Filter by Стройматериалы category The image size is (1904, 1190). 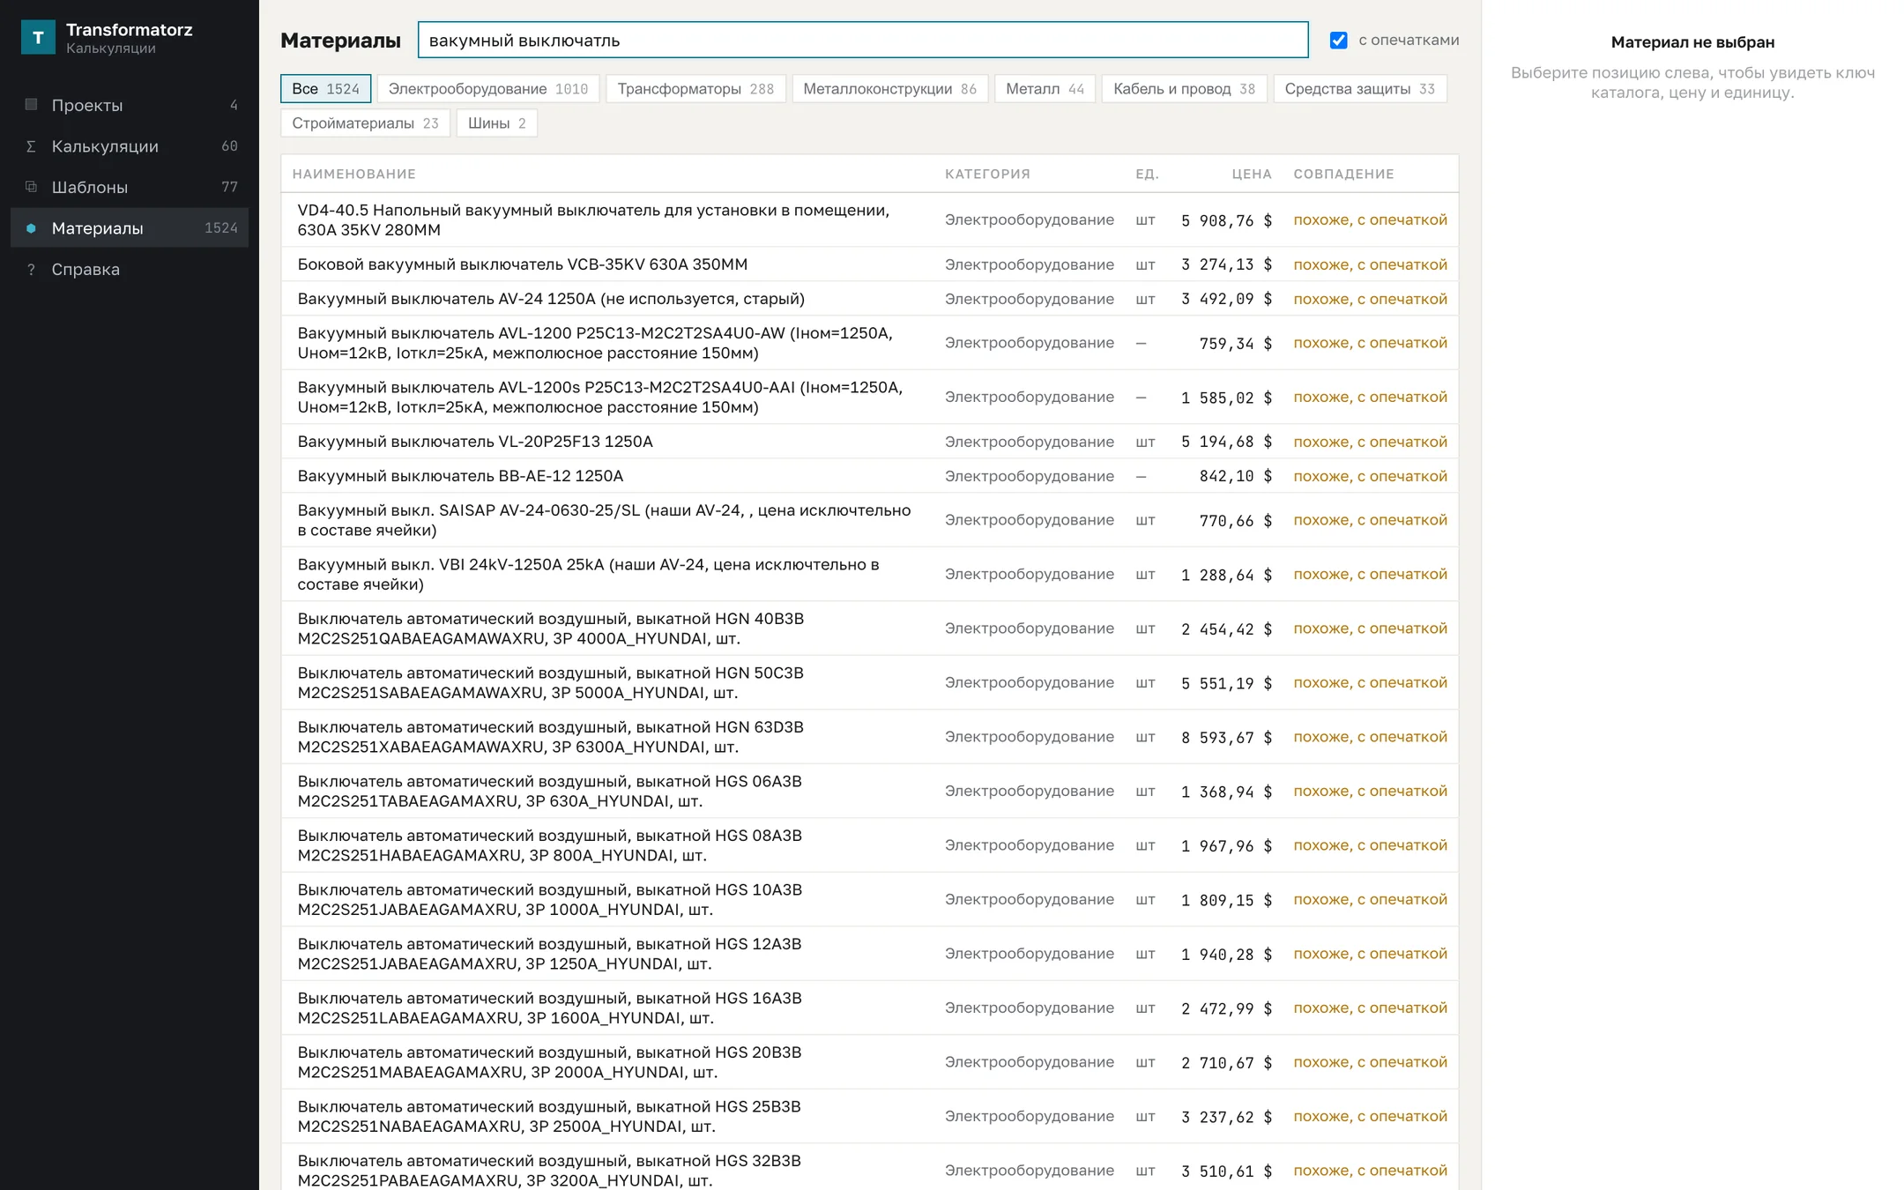point(365,123)
